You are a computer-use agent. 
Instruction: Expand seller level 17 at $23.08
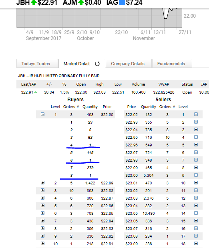(x=196, y=236)
